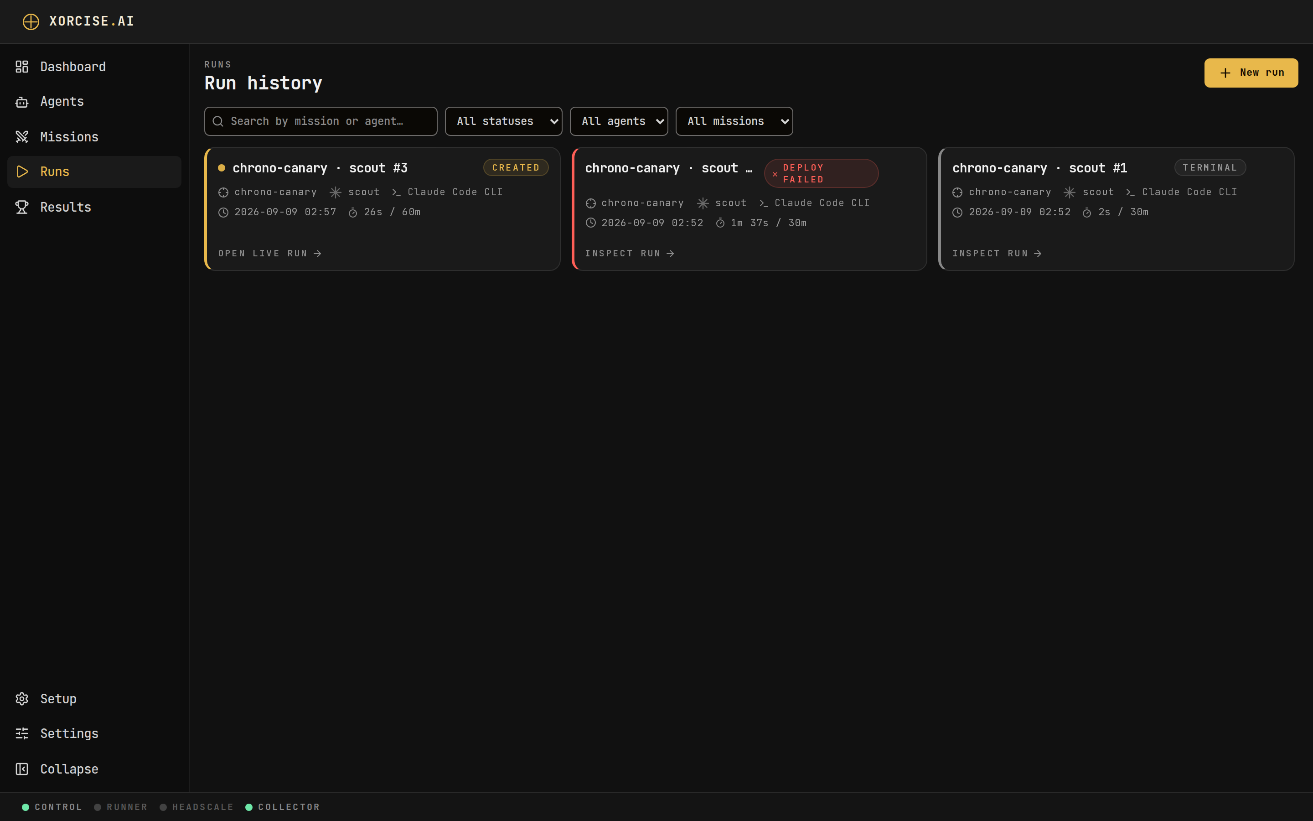Click the mission target icon on scout #1 card

click(x=957, y=192)
